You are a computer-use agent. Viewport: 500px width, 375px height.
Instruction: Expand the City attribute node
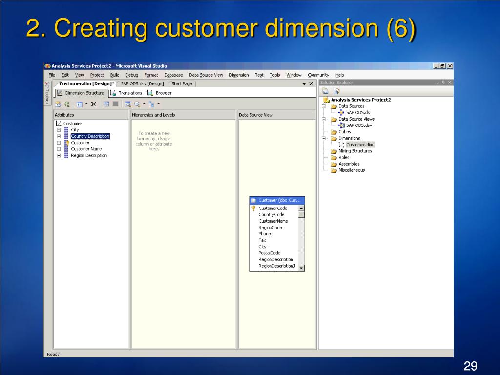(x=59, y=130)
